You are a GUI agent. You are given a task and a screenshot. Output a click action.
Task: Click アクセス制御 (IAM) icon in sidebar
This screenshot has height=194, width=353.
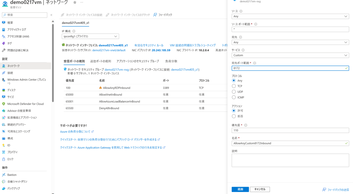pyautogui.click(x=3, y=36)
